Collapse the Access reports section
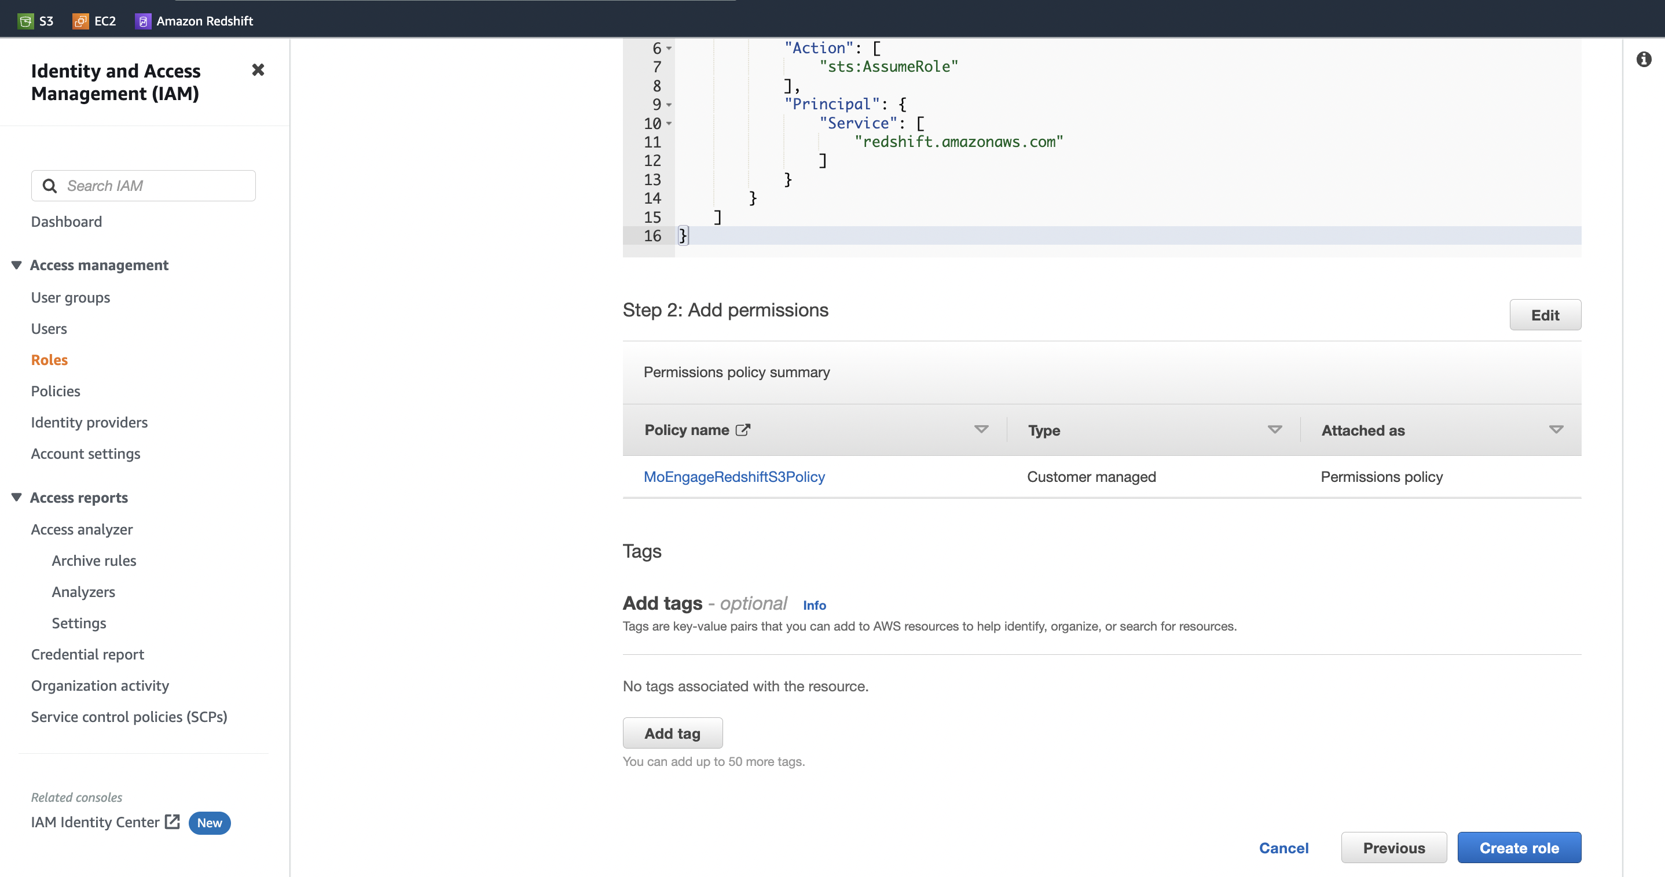This screenshot has width=1665, height=877. [x=17, y=498]
